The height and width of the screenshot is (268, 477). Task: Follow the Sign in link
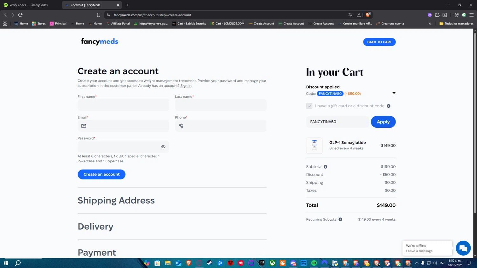tap(186, 86)
